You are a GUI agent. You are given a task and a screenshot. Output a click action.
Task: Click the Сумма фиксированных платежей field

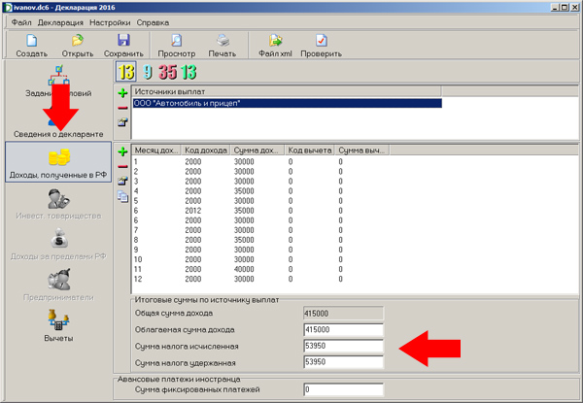[343, 389]
